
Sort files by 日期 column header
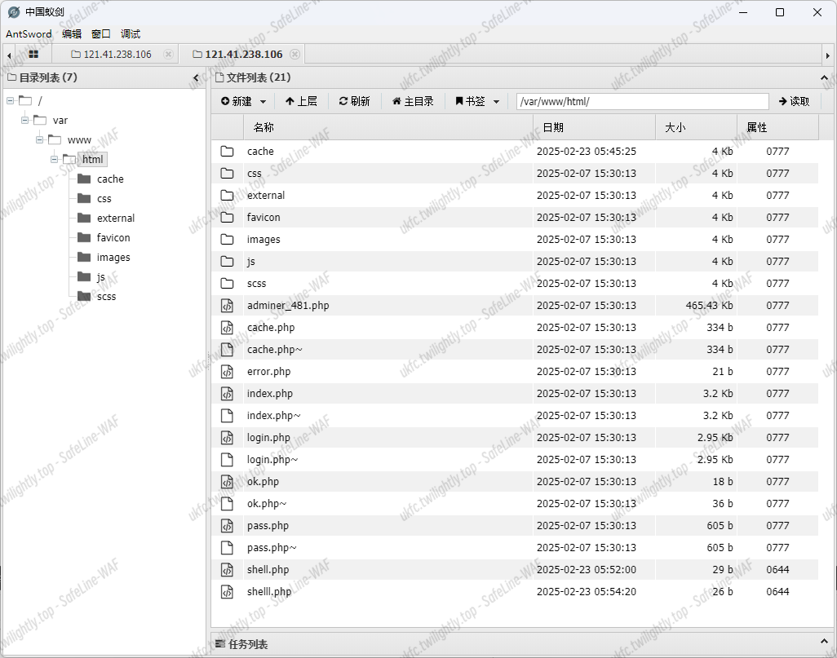point(593,127)
